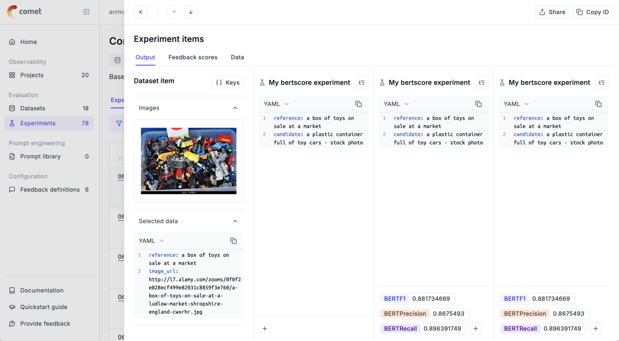This screenshot has height=341, width=619.
Task: Click the Copy ID button
Action: click(x=592, y=12)
